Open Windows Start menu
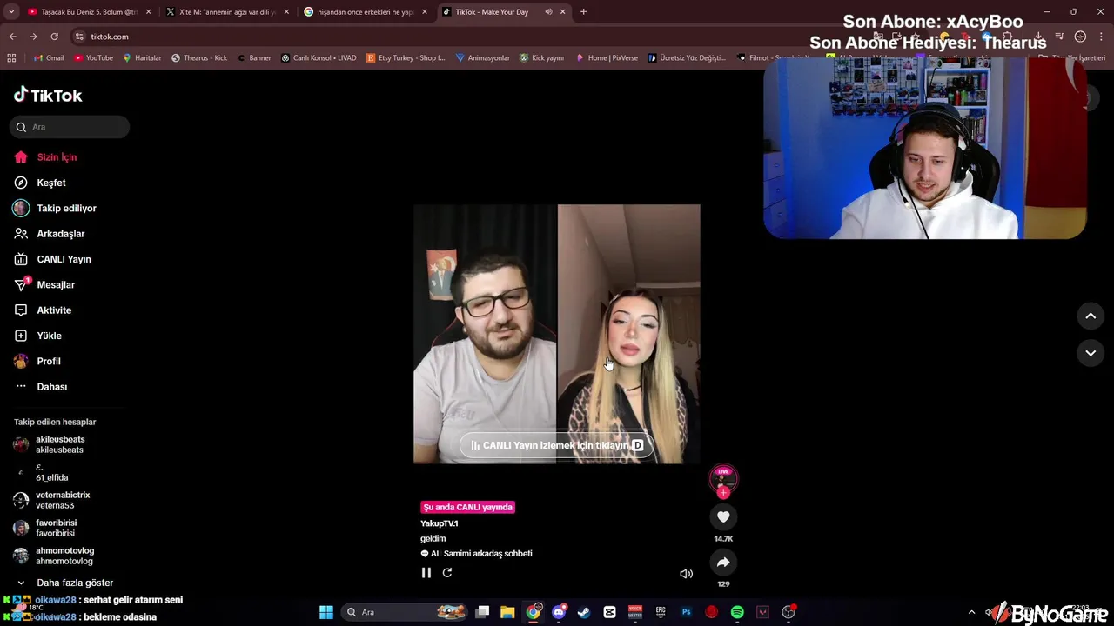The image size is (1114, 626). (326, 612)
